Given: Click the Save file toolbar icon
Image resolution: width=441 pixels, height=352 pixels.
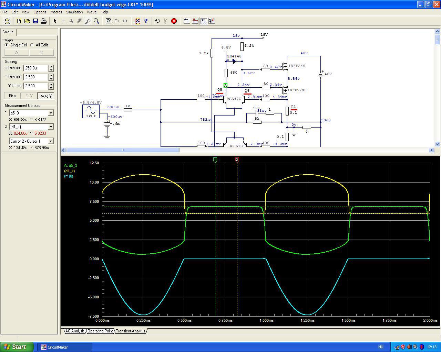Looking at the screenshot, I should point(35,21).
